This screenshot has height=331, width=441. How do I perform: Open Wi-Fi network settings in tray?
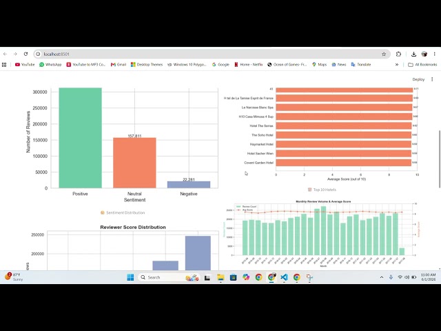(400, 277)
